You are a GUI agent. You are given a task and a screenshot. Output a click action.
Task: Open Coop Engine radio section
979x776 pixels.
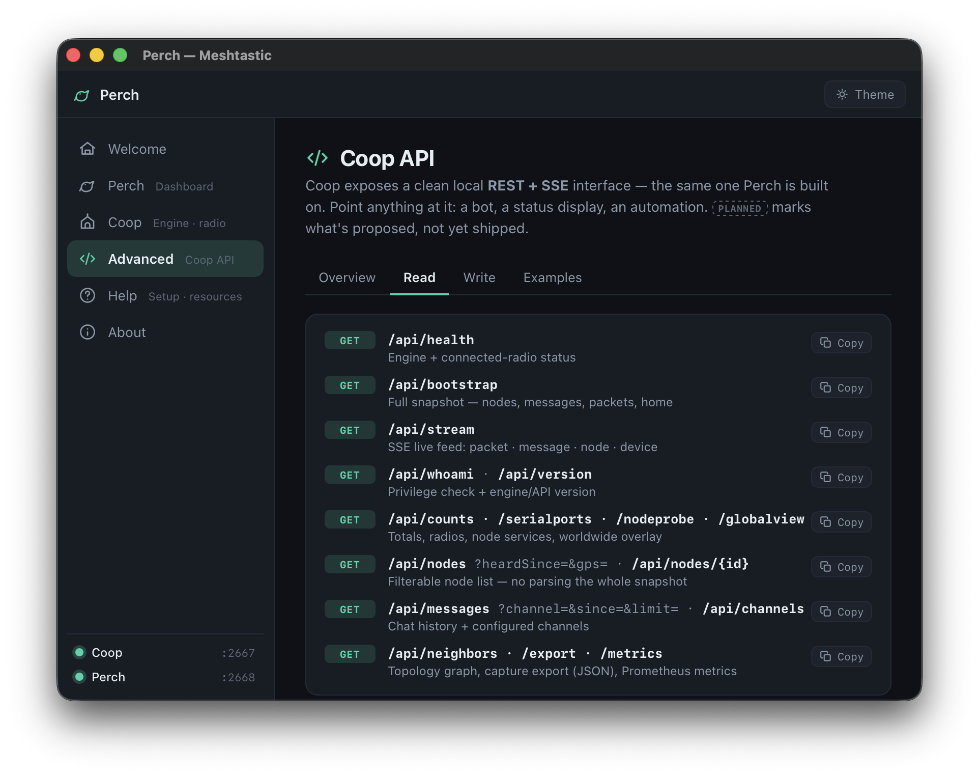coord(165,223)
